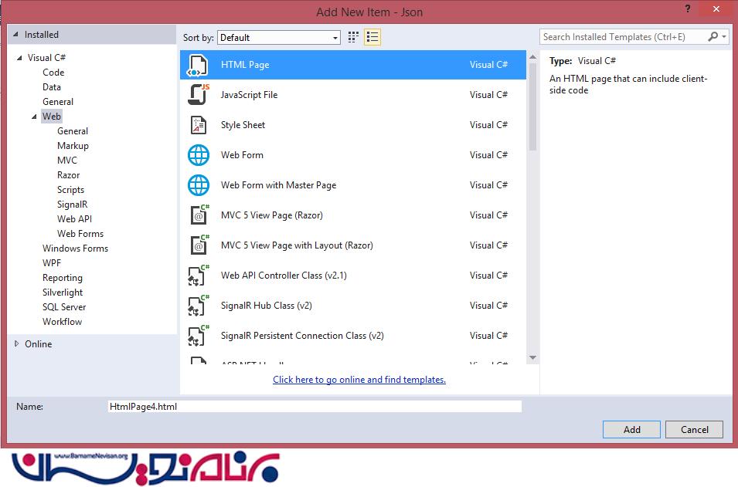Viewport: 738px width, 487px height.
Task: Click go online and find templates link
Action: [359, 380]
